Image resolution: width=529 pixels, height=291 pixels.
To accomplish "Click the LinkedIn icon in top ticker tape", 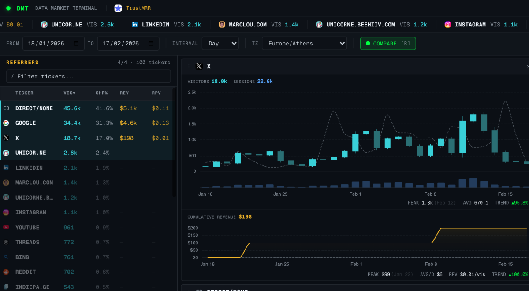I will (134, 25).
